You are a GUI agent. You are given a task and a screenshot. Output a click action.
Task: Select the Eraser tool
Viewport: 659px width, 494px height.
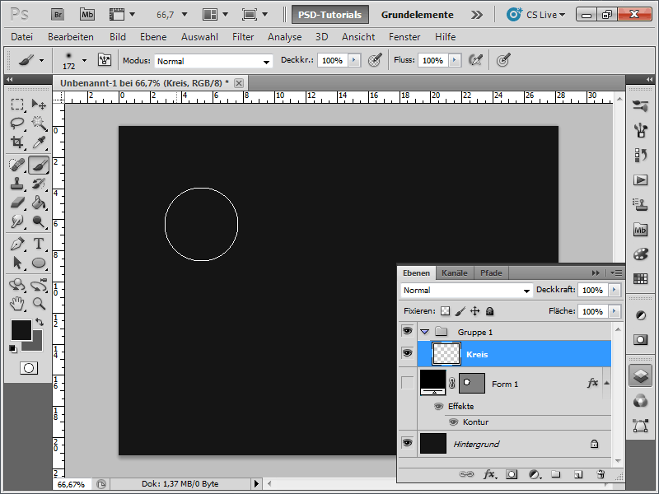17,203
